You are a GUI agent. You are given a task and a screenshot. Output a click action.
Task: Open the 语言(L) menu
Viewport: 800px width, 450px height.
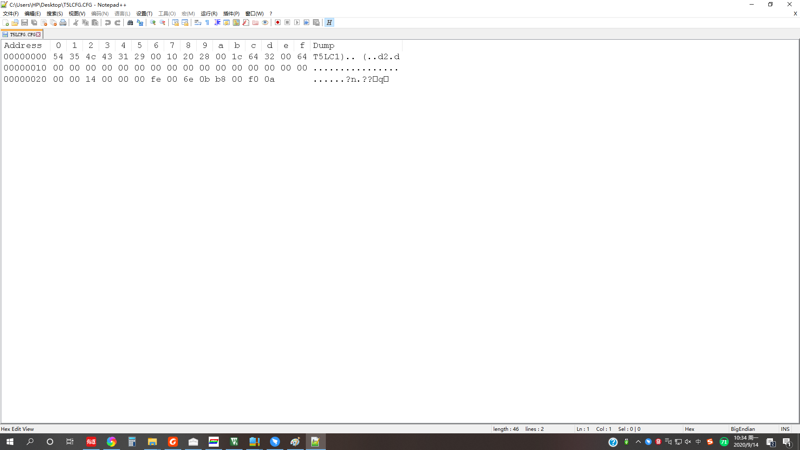122,13
